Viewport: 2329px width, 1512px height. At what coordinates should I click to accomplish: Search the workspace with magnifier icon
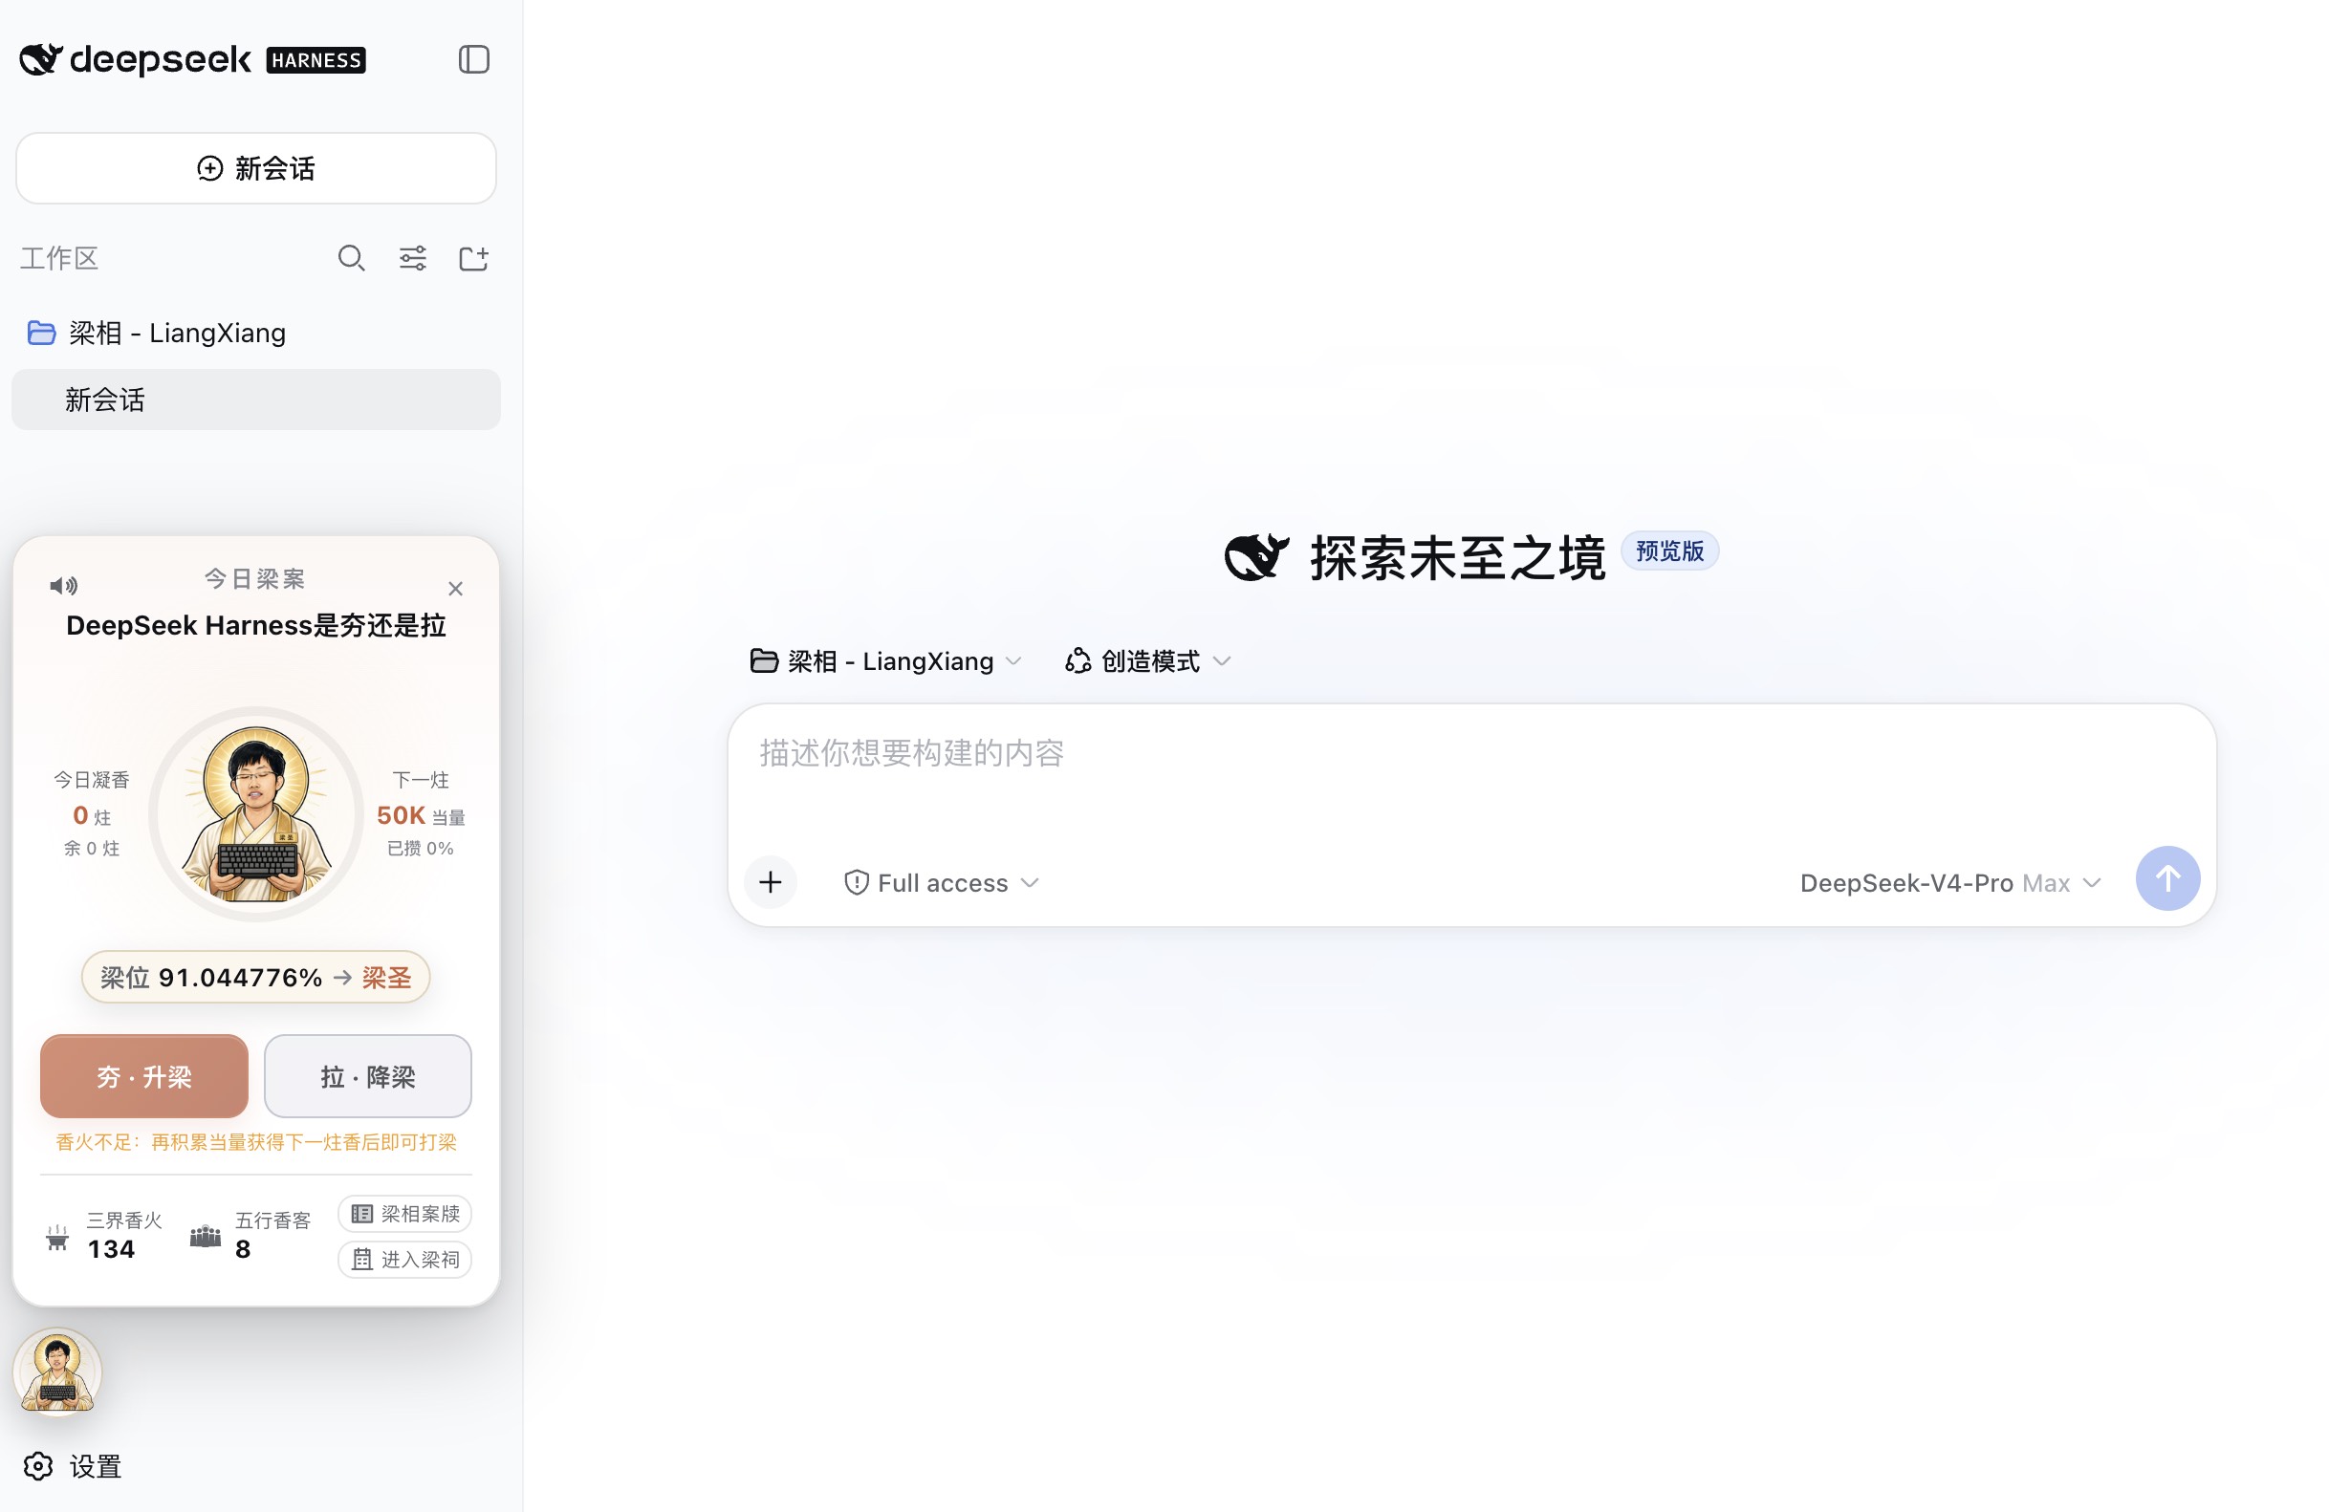[x=351, y=258]
